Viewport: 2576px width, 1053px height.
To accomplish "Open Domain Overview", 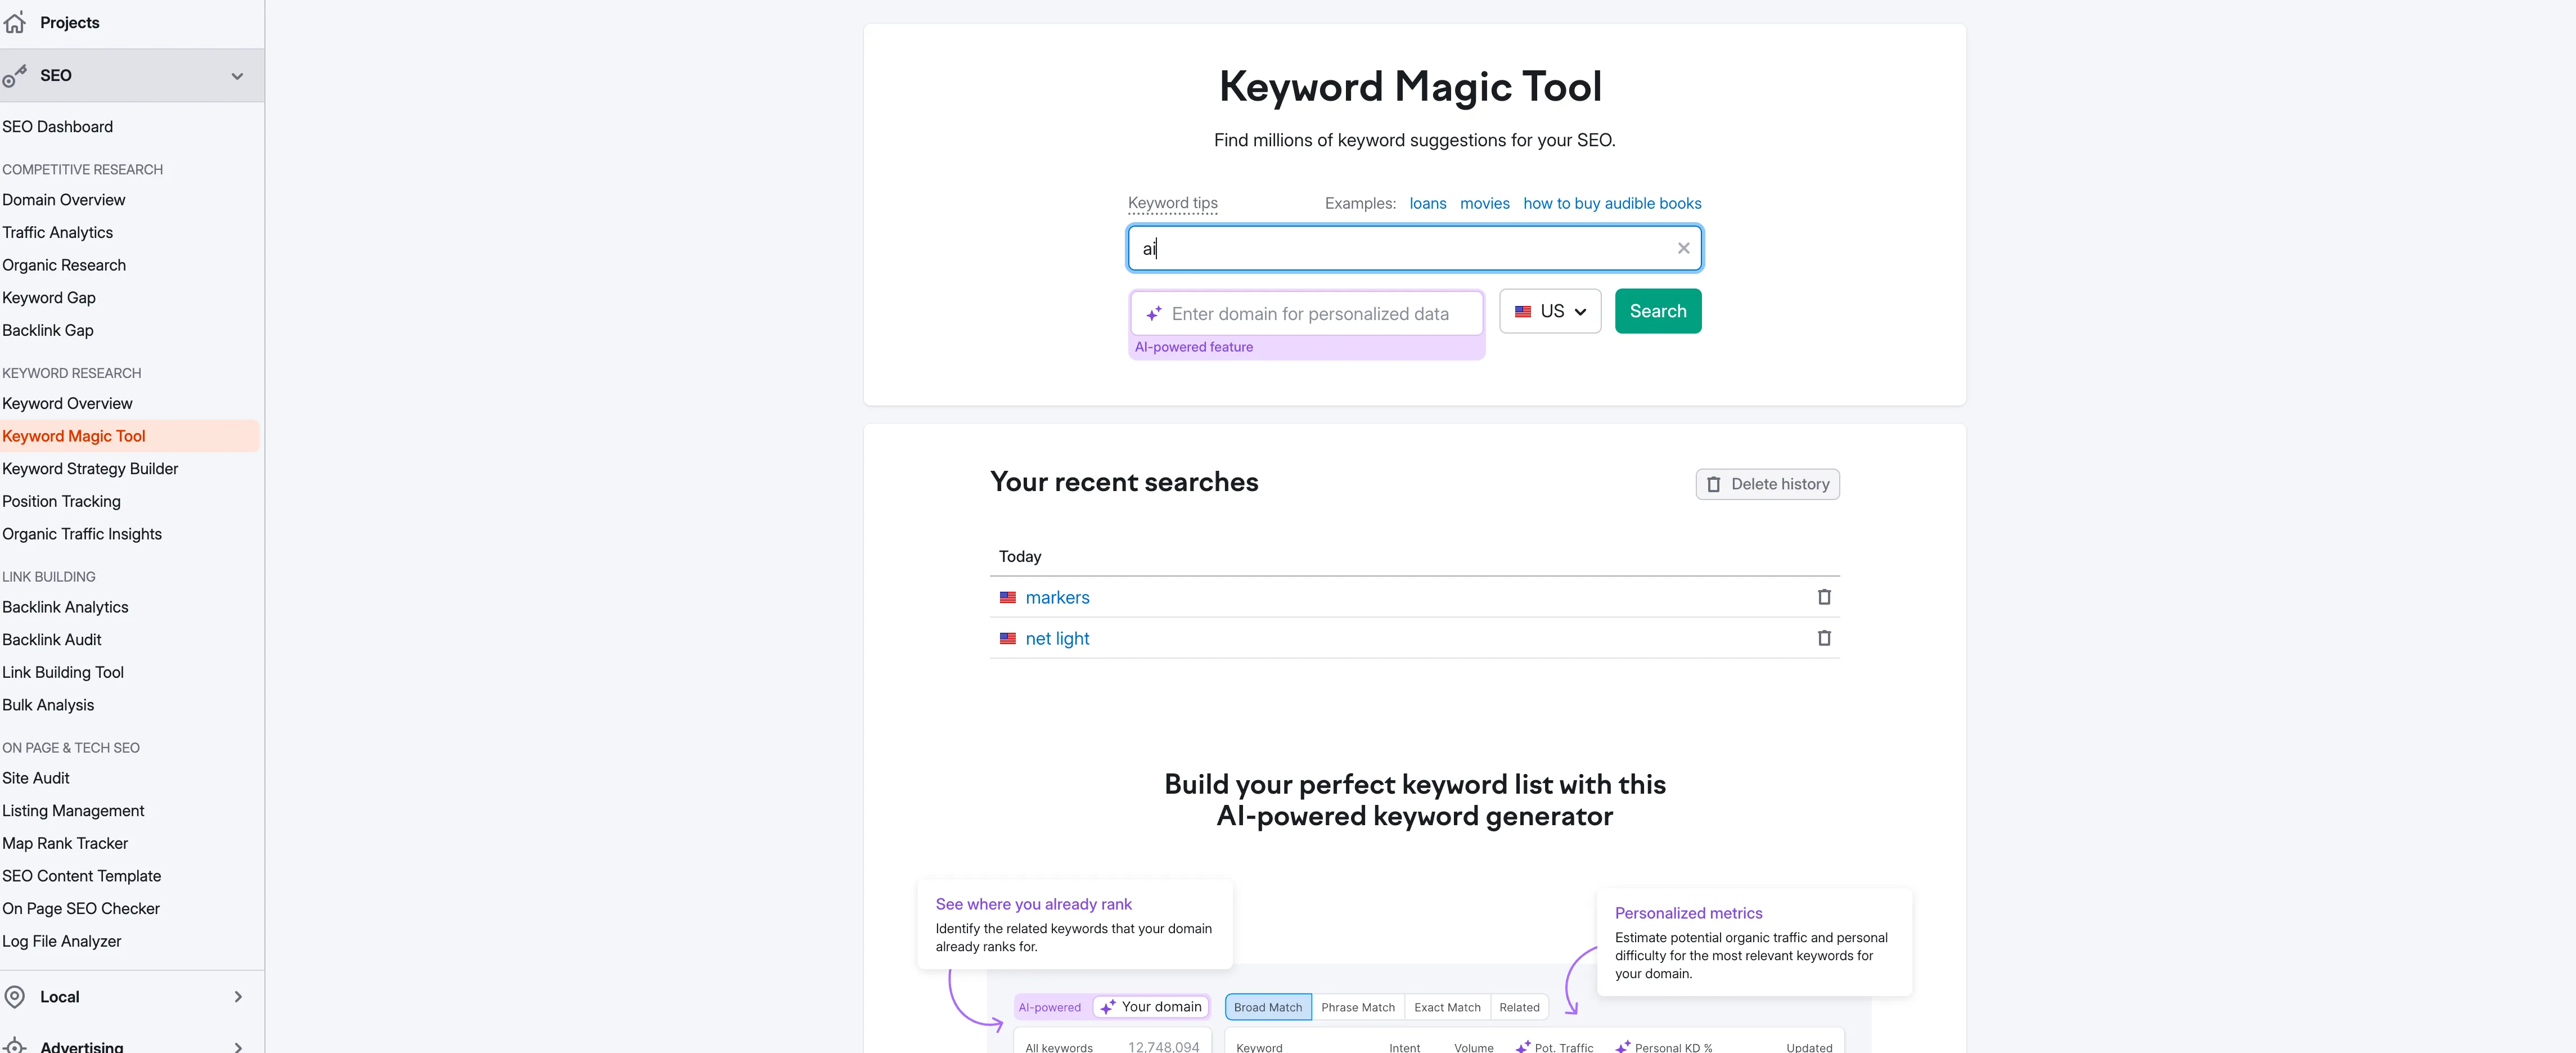I will click(x=64, y=200).
